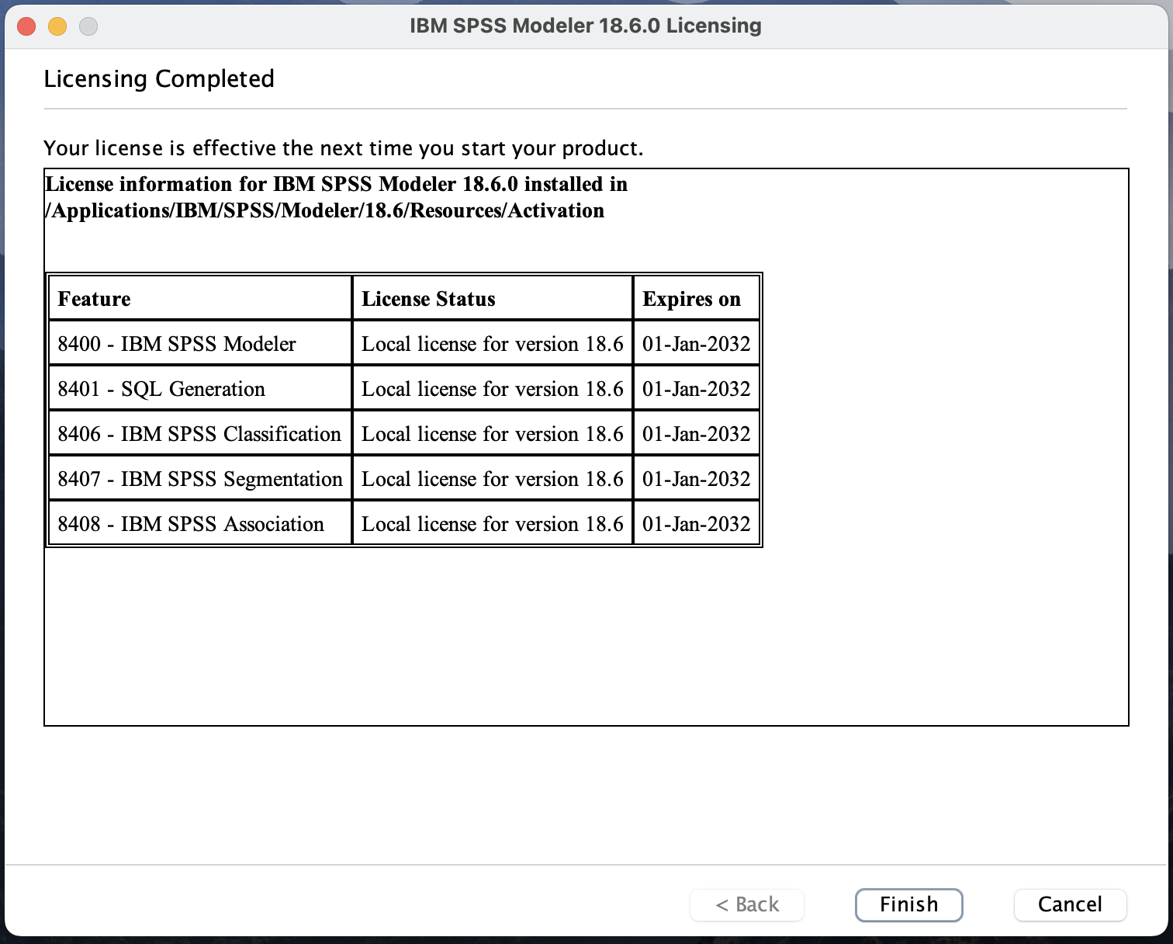Go back using the Back button
1173x944 pixels.
[747, 904]
